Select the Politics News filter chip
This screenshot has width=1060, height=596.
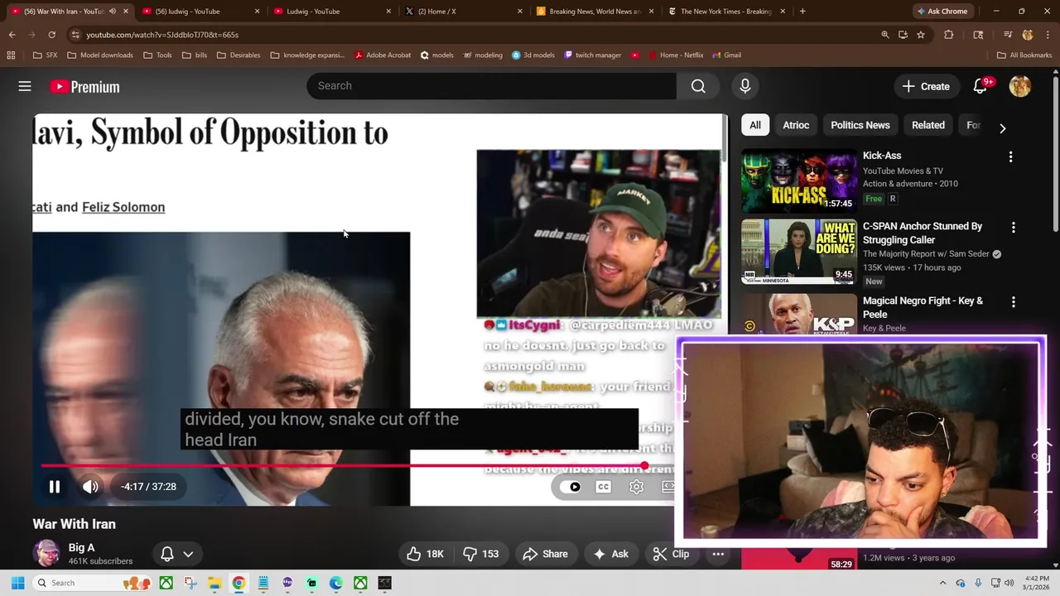click(x=860, y=125)
